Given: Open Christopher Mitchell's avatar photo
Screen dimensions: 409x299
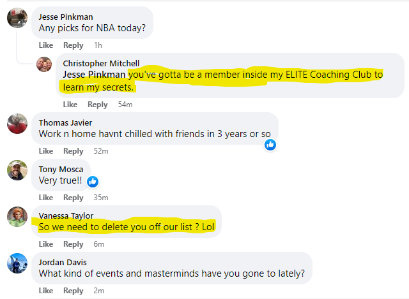Looking at the screenshot, I should tap(44, 64).
